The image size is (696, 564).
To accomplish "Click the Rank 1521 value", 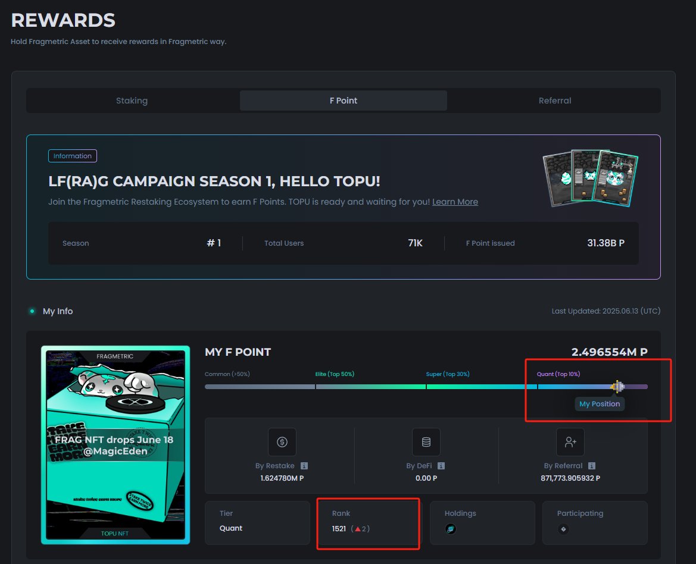I will (339, 528).
